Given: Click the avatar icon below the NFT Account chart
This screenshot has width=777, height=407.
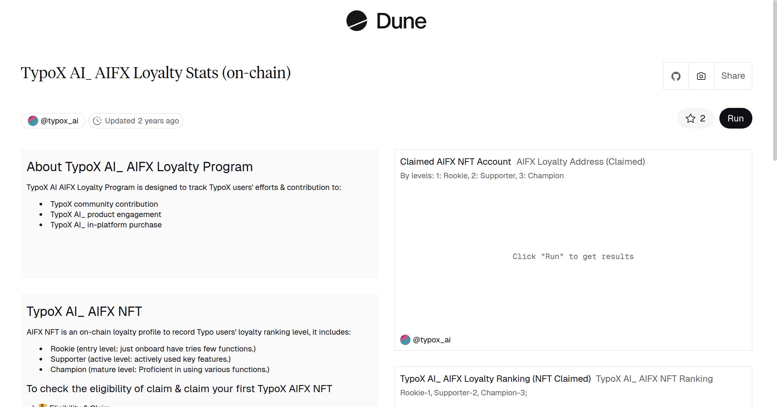Looking at the screenshot, I should pos(405,339).
